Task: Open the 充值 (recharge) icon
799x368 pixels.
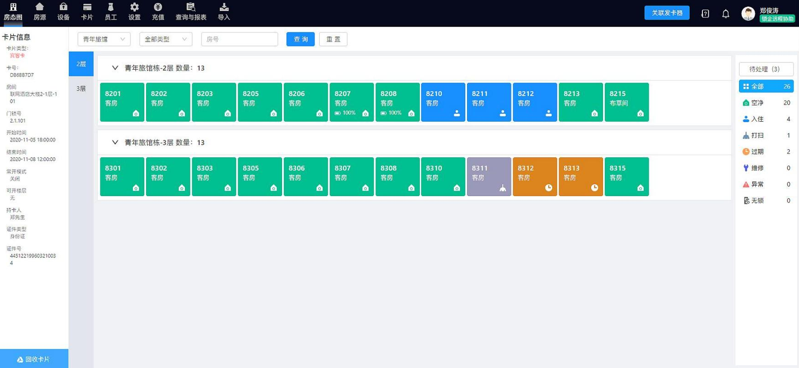Action: (x=158, y=7)
